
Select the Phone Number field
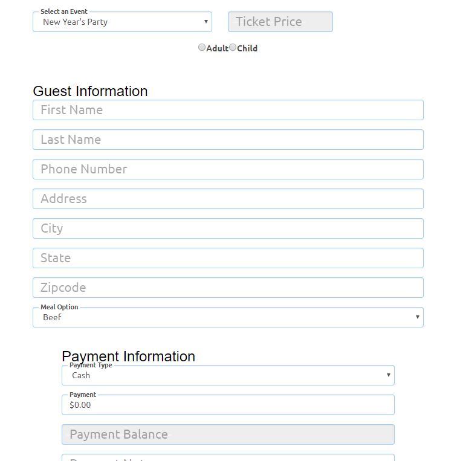click(x=228, y=169)
